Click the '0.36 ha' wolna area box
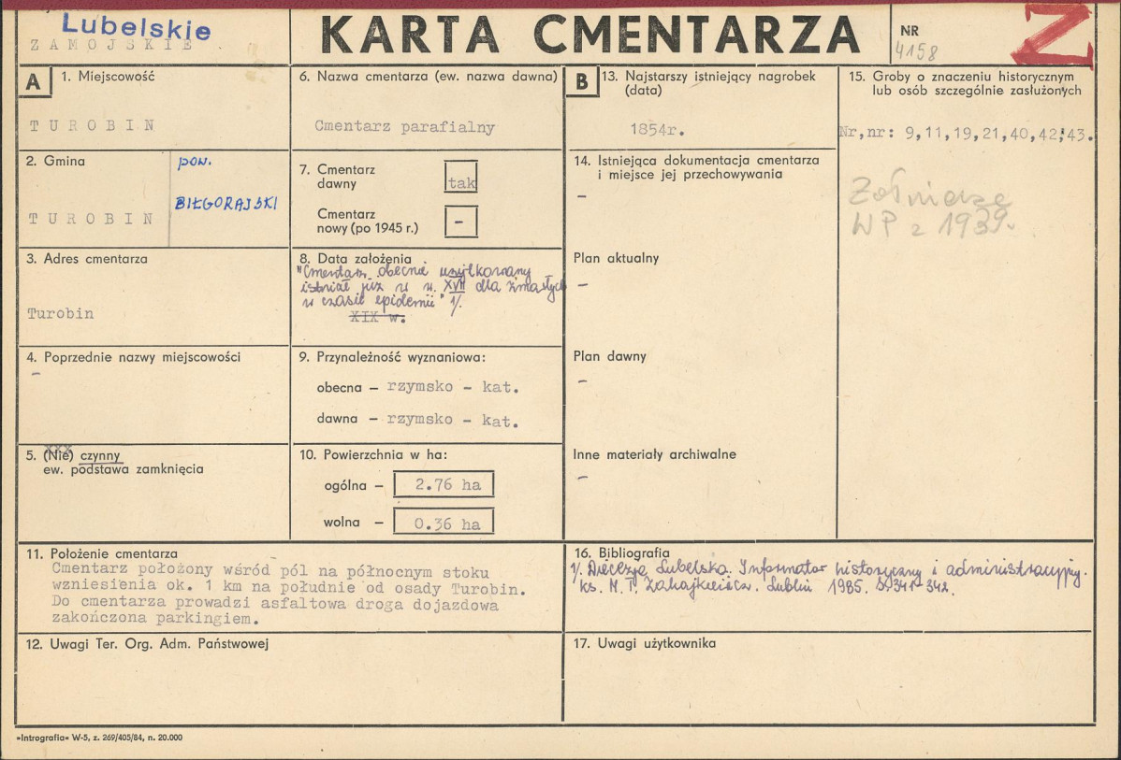 444,523
